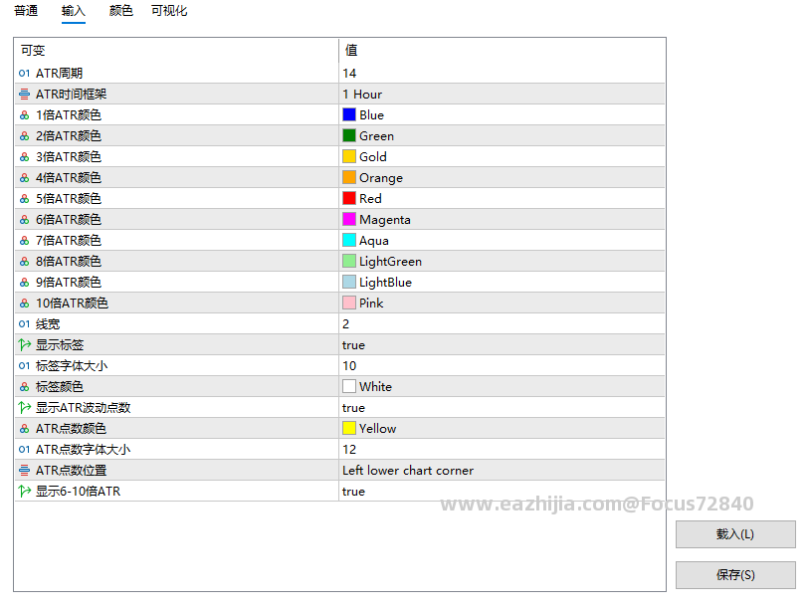811x611 pixels.
Task: Click the color icon beside 9倍ATR颜色
Action: [24, 283]
